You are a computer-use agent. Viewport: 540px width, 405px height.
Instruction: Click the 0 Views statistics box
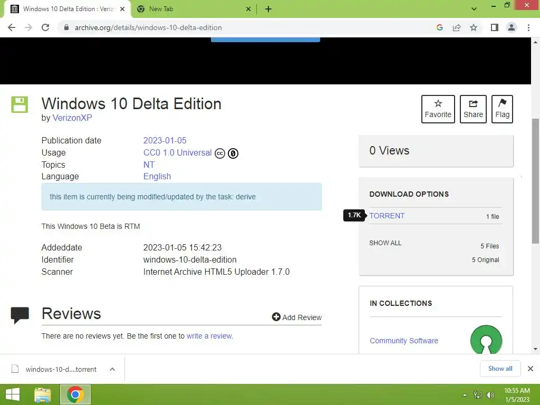[x=436, y=151]
